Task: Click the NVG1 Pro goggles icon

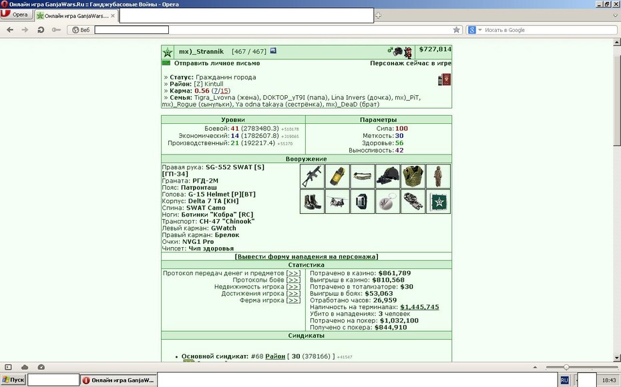Action: click(413, 201)
